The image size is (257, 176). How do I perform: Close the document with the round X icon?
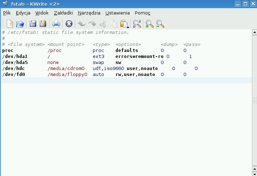pyautogui.click(x=69, y=24)
